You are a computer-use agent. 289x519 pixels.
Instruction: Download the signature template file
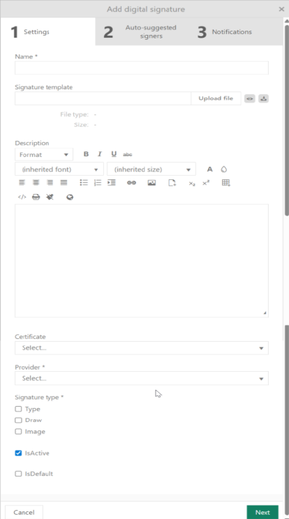(263, 98)
